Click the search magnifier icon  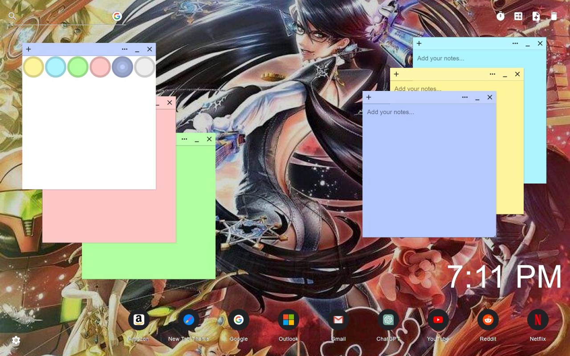12,16
